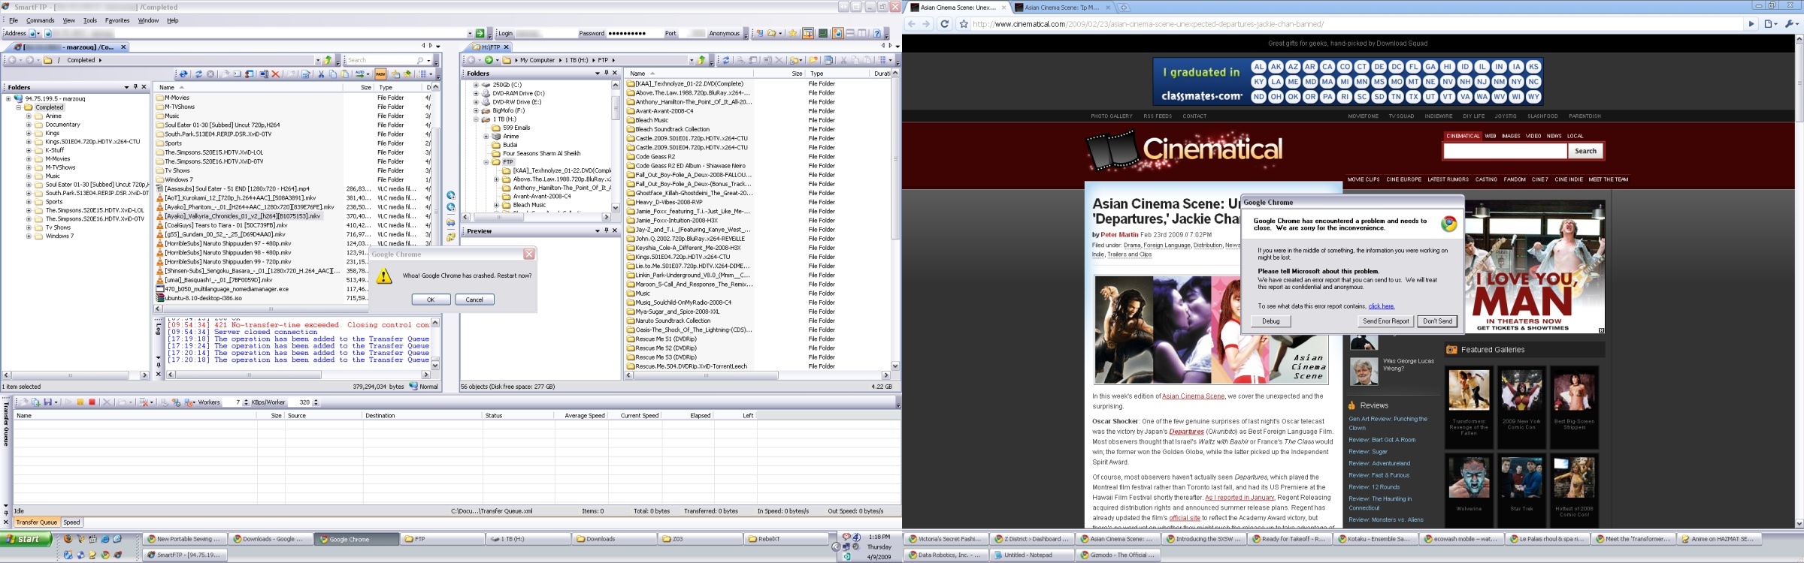1804x563 pixels.
Task: Click the Cinematical site search field
Action: coord(1505,152)
